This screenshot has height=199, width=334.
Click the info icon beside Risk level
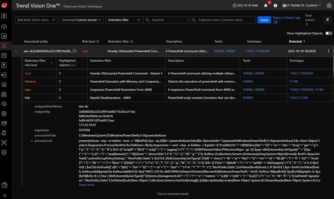tap(98, 41)
